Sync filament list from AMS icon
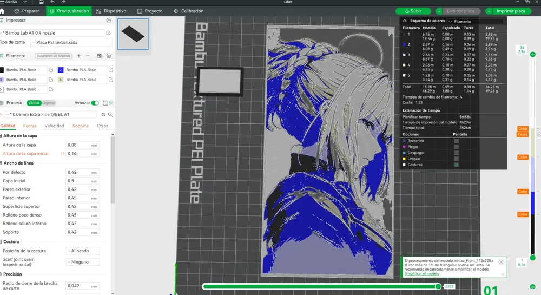Viewport: 541px width, 295px height. tap(100, 56)
